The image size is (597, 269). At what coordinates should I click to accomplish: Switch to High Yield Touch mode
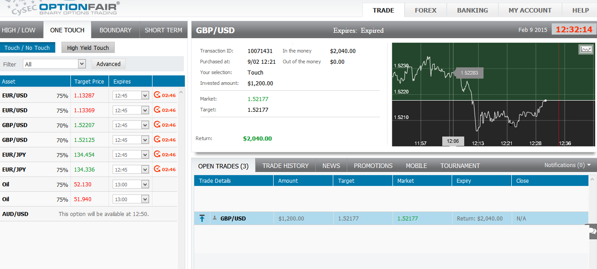[88, 48]
